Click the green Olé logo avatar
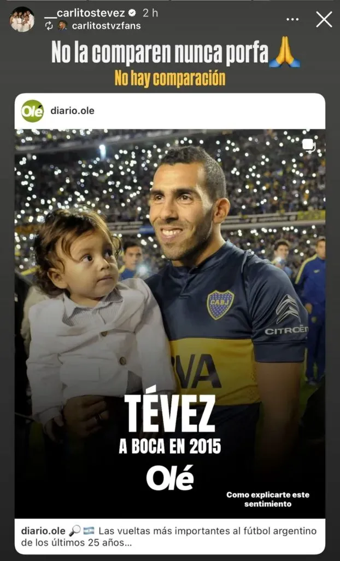The height and width of the screenshot is (561, 340). click(32, 111)
